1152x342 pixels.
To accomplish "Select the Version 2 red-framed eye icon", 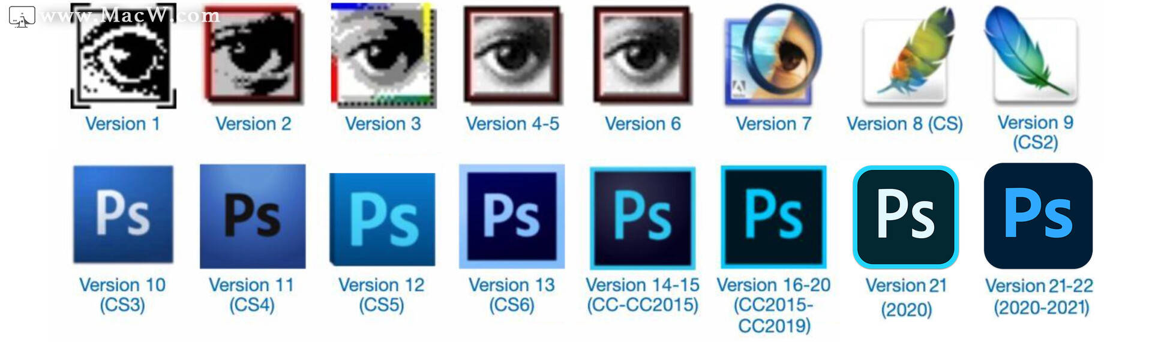I will (x=253, y=54).
